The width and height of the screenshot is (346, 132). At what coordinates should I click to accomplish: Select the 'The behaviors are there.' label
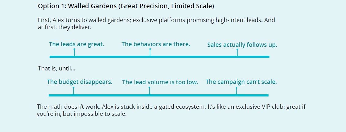(156, 44)
